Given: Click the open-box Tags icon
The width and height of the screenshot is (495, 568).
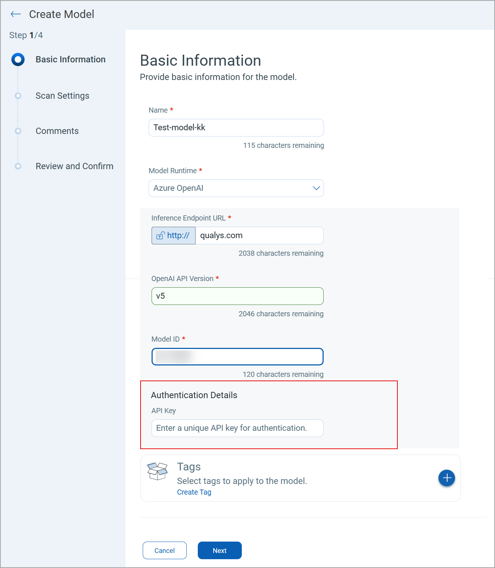Looking at the screenshot, I should click(x=157, y=471).
